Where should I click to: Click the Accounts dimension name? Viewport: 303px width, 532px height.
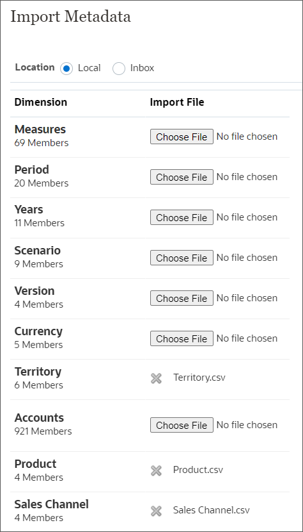[39, 418]
